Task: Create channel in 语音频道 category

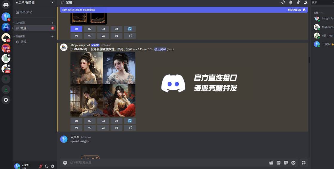Action: pos(52,37)
